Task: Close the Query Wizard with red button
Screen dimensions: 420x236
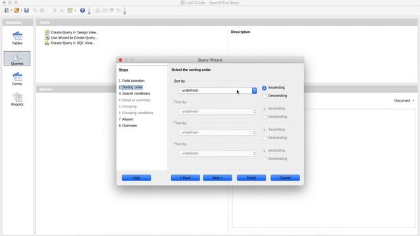Action: pyautogui.click(x=120, y=60)
